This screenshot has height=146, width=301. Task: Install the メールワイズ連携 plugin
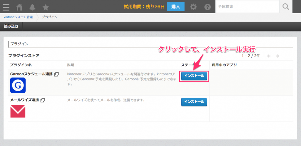coord(194,102)
